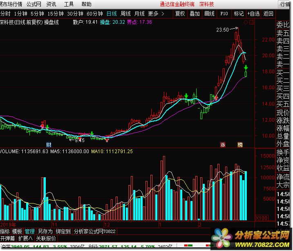This screenshot has width=293, height=251.
Task: Click the blue 财 marker icon
Action: click(49, 145)
